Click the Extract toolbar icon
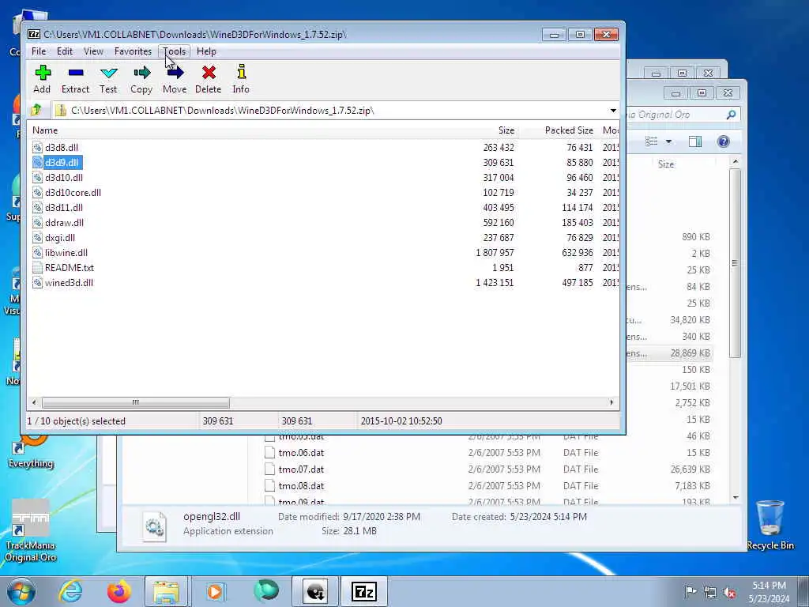The width and height of the screenshot is (809, 607). [75, 79]
